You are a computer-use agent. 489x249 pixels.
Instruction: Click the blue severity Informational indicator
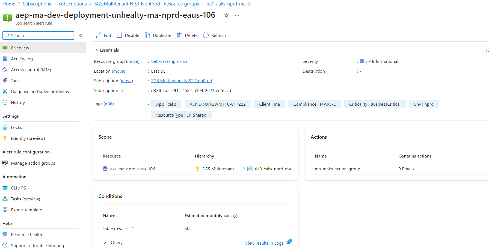click(x=362, y=61)
